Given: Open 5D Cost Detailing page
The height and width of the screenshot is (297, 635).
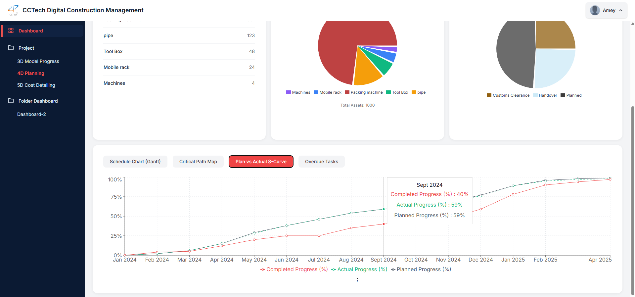Looking at the screenshot, I should 36,85.
